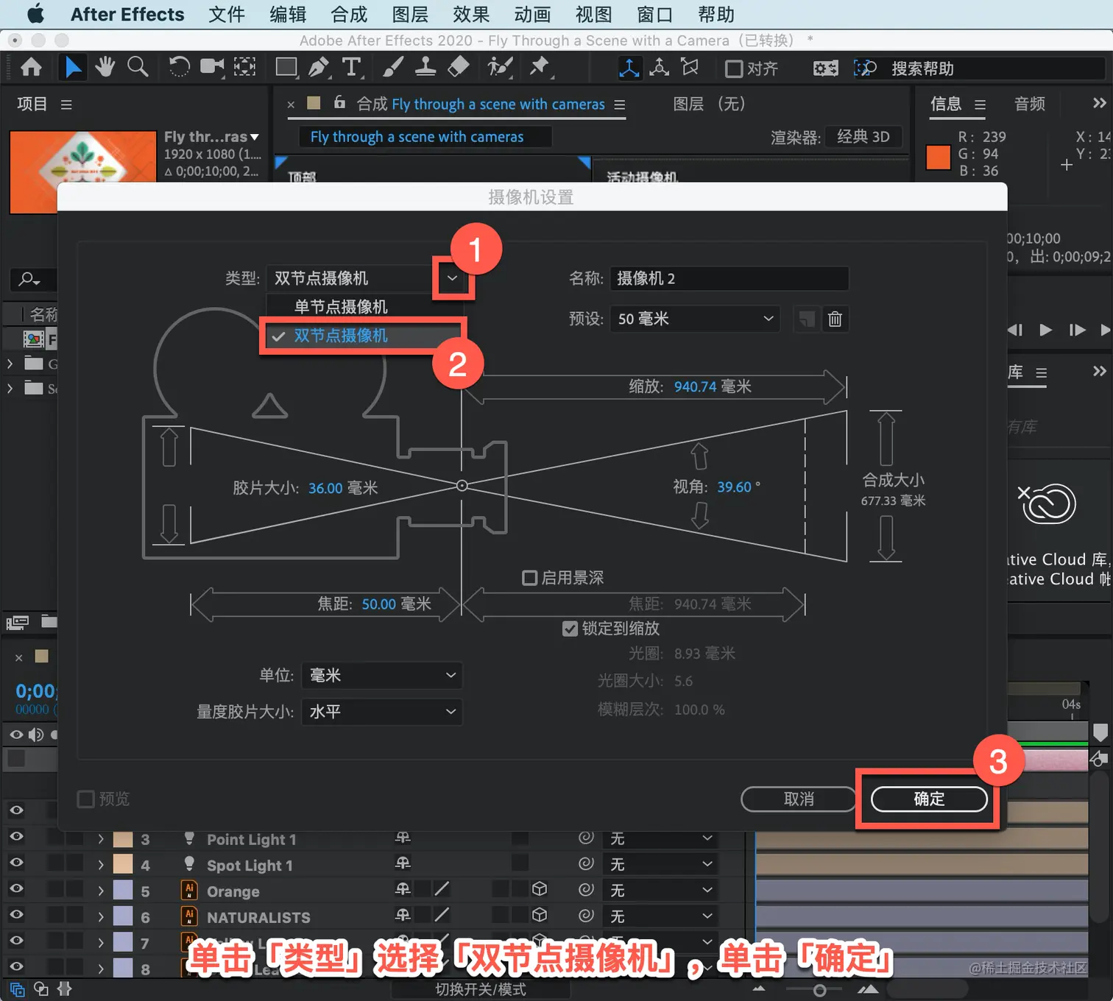Open parent dropdown for Orange layer
The height and width of the screenshot is (1001, 1113).
tap(660, 891)
